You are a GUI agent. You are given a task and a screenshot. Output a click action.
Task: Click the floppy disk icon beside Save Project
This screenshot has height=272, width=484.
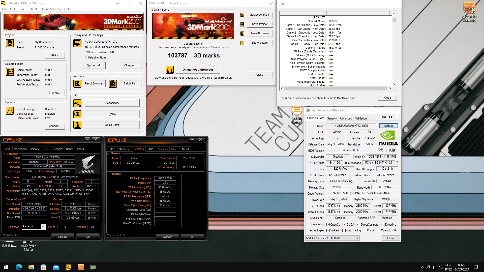tap(242, 24)
